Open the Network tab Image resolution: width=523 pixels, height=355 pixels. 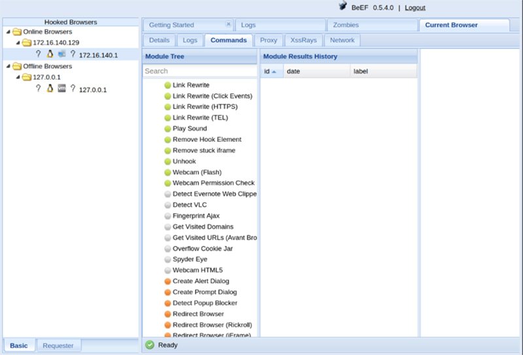[x=342, y=40]
